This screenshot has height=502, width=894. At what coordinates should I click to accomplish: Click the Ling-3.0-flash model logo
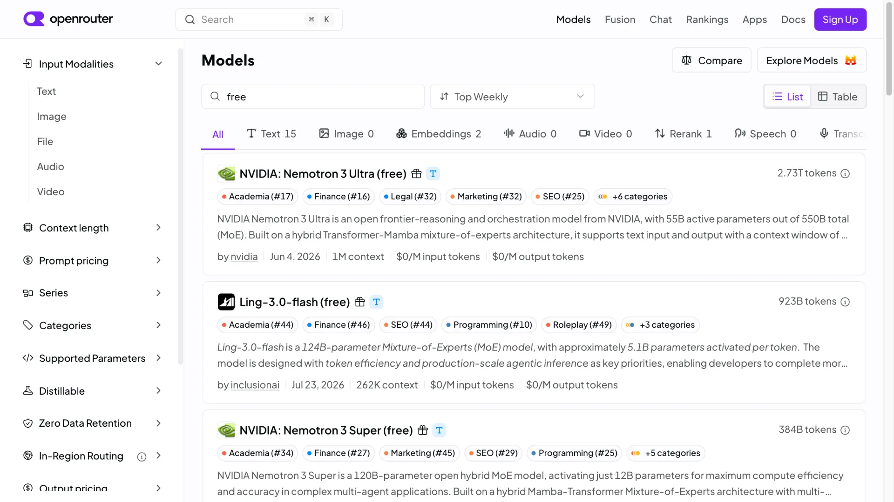(x=226, y=302)
